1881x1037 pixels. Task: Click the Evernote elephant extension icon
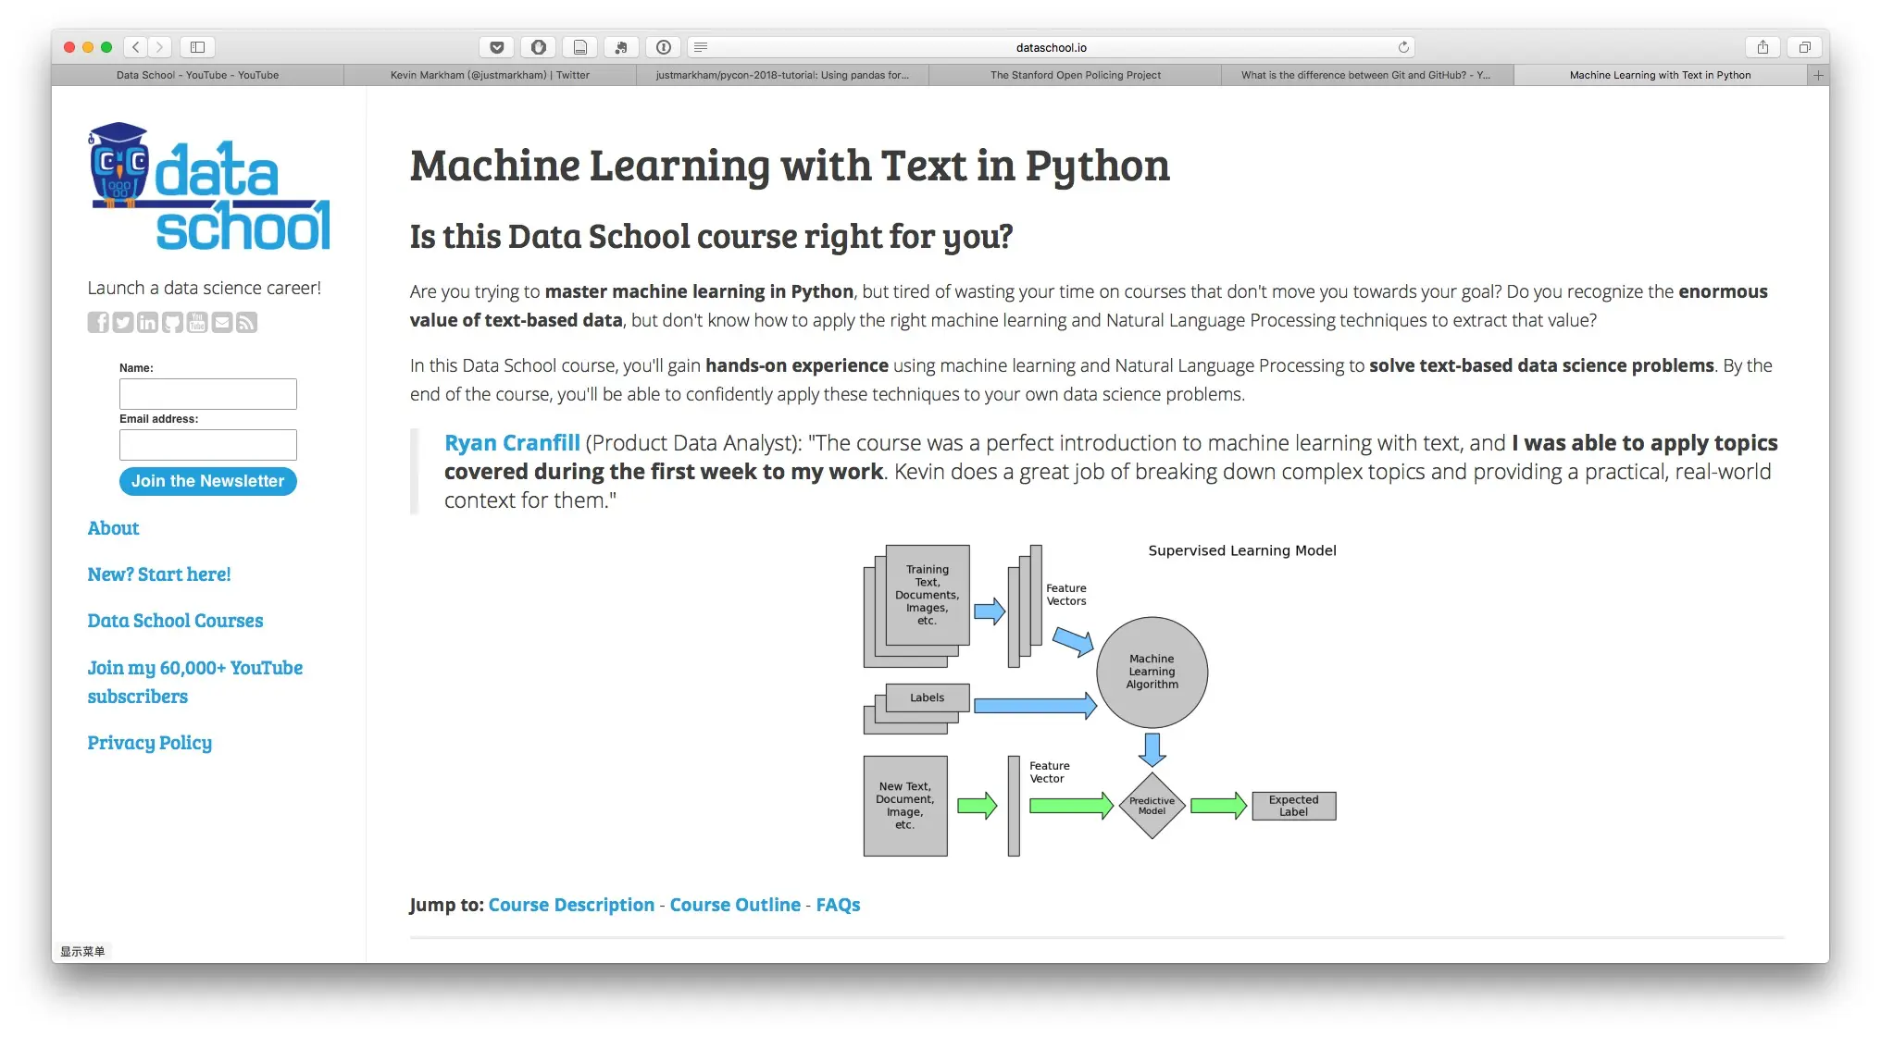[622, 47]
